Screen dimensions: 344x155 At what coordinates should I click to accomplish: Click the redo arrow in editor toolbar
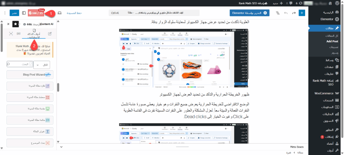pyautogui.click(x=294, y=13)
